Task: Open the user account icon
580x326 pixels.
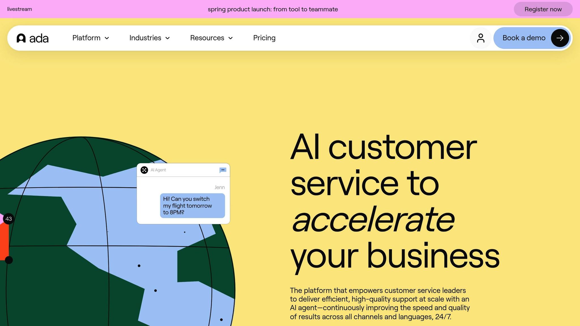Action: (x=481, y=38)
